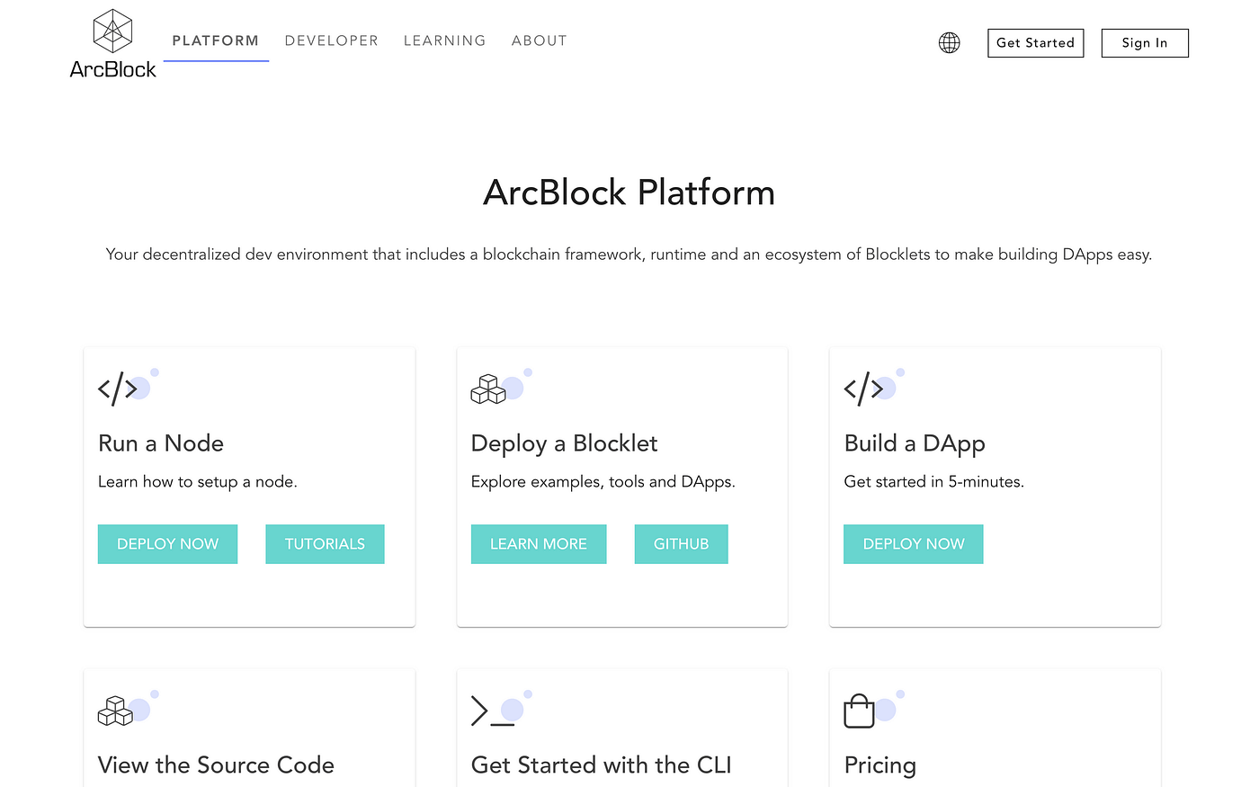Open the About menu item
Image resolution: width=1259 pixels, height=787 pixels.
(x=539, y=40)
